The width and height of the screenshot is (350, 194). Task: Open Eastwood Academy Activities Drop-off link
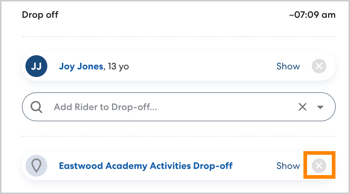[x=146, y=166]
